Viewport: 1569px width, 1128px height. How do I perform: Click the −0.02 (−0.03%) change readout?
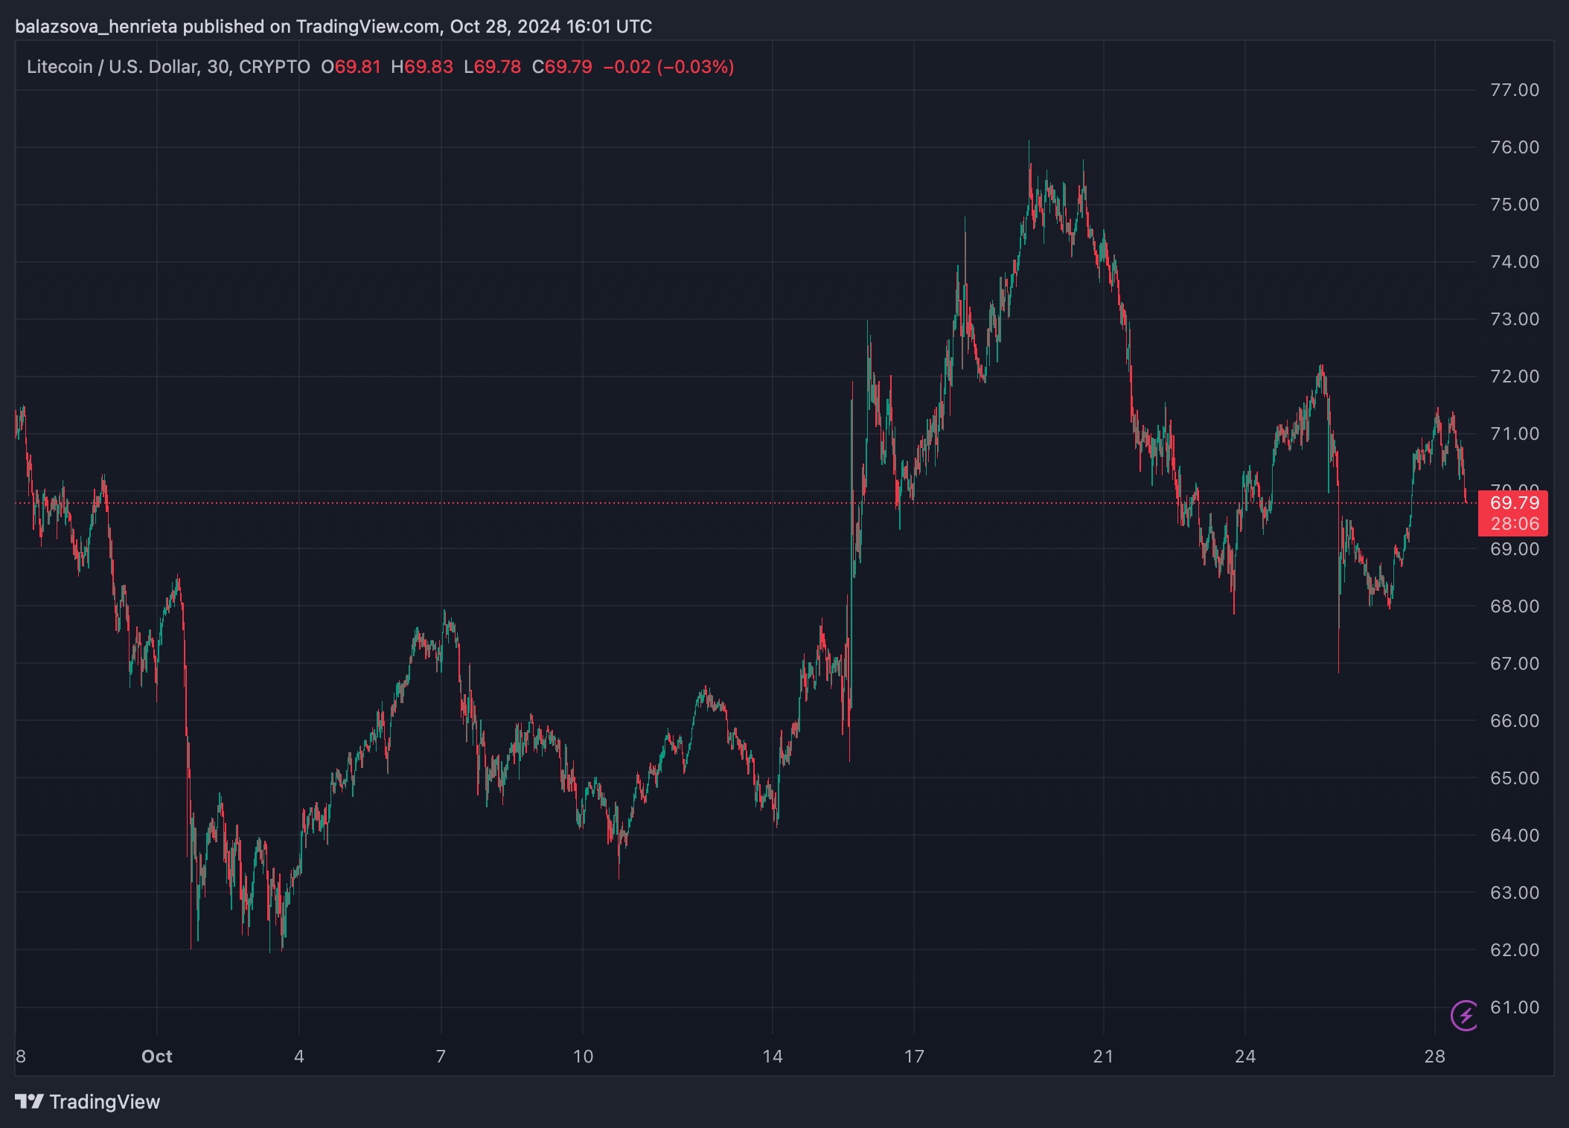coord(668,67)
